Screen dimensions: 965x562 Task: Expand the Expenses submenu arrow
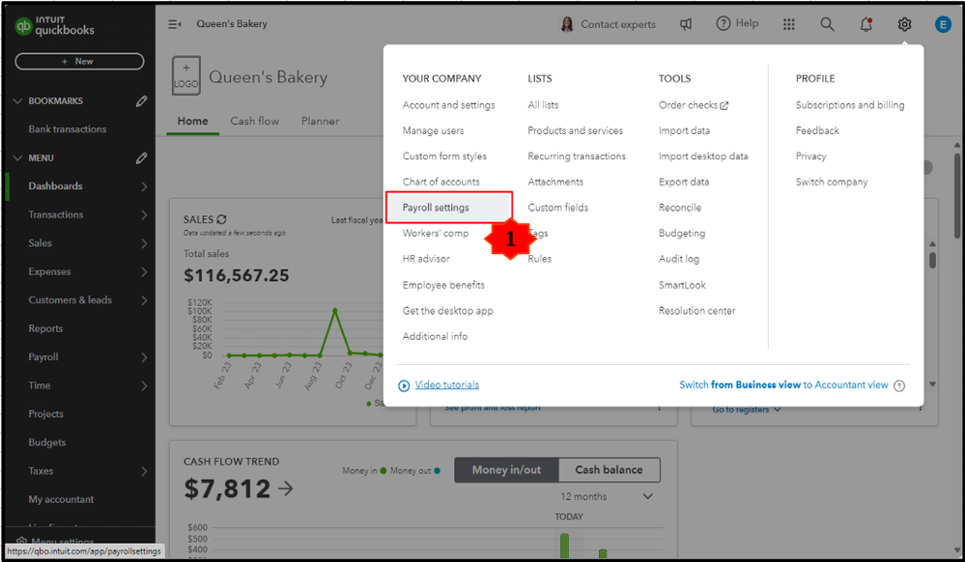pos(143,271)
